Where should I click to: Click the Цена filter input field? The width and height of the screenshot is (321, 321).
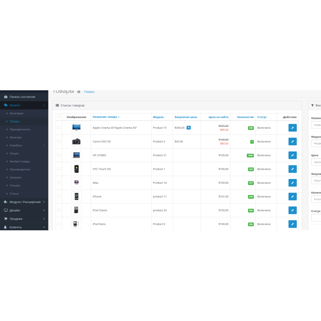(316, 162)
